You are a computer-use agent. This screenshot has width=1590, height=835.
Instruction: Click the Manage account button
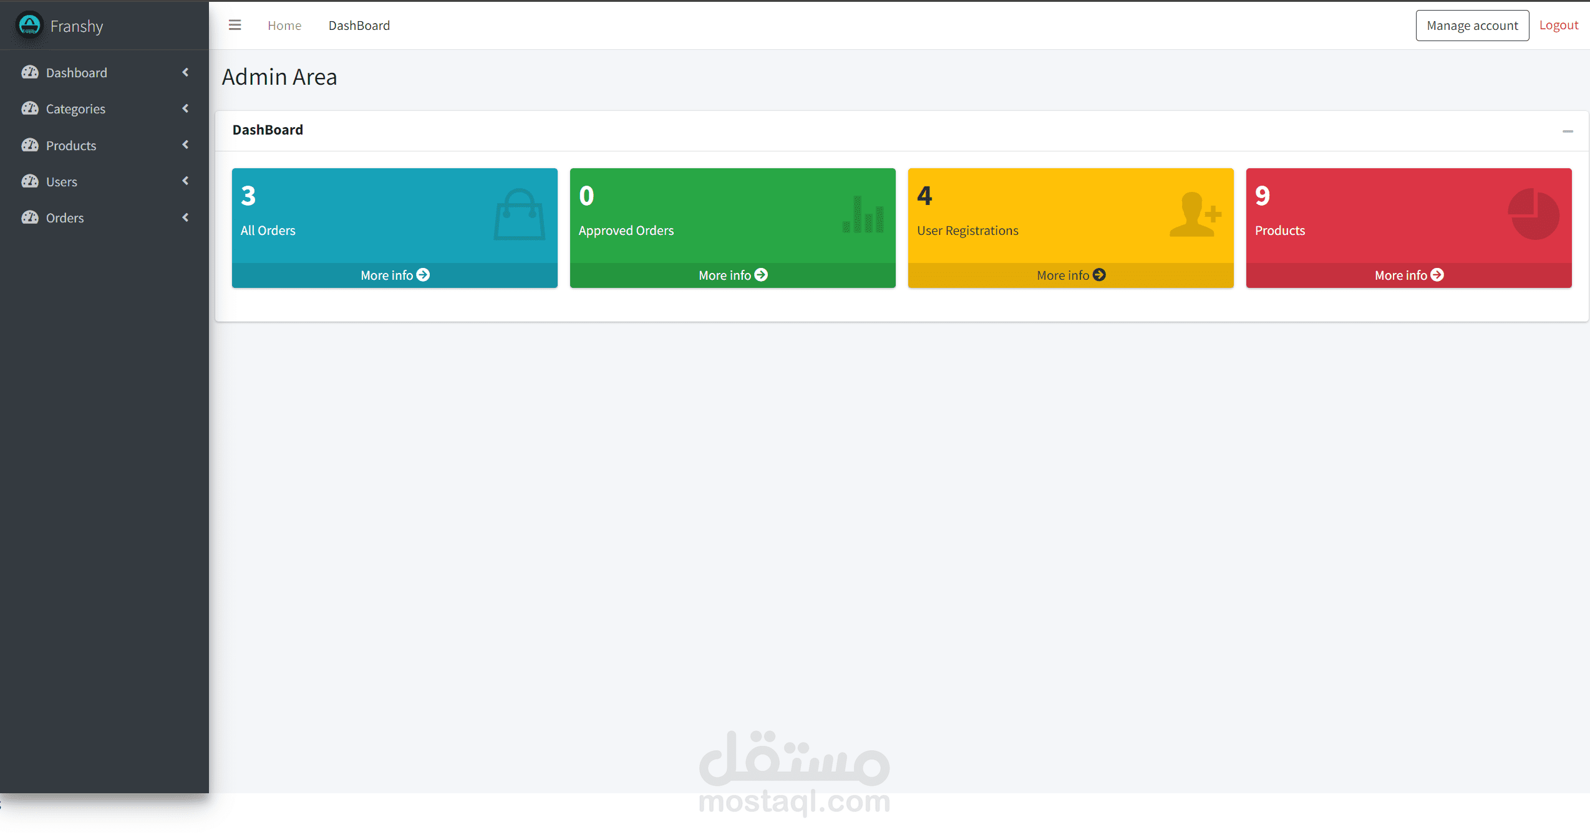[x=1471, y=26]
